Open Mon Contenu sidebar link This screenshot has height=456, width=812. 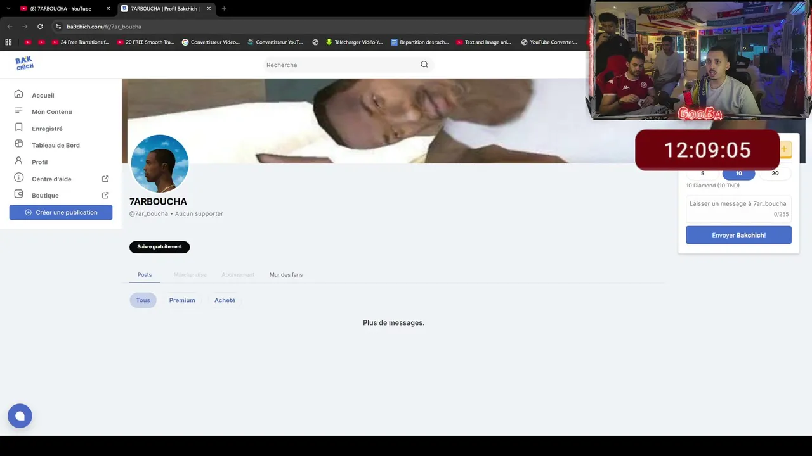[x=52, y=112]
